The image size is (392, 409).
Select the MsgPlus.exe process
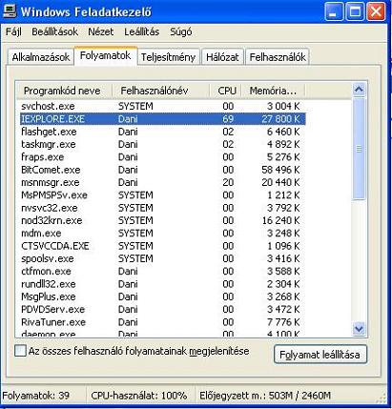(x=162, y=297)
